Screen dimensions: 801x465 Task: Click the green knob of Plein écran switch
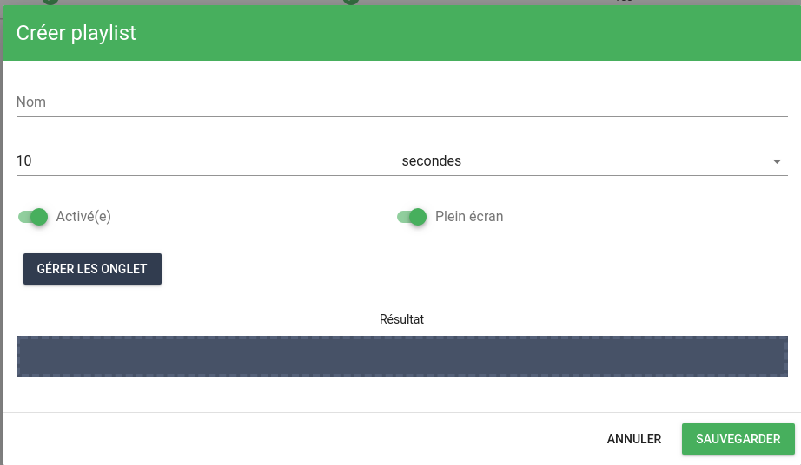418,217
